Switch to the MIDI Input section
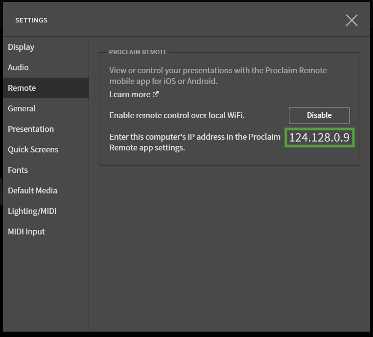 [x=26, y=232]
